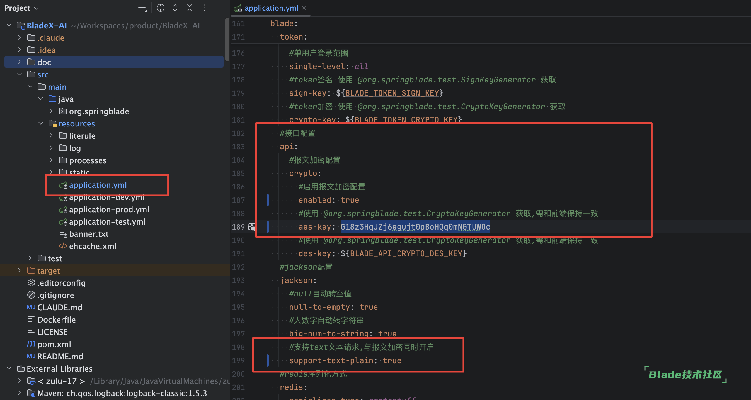Expand all tree nodes icon
This screenshot has height=400, width=751.
click(175, 8)
